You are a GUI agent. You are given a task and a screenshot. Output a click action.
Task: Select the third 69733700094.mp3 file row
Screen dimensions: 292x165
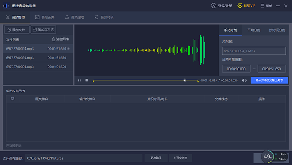(x=38, y=67)
